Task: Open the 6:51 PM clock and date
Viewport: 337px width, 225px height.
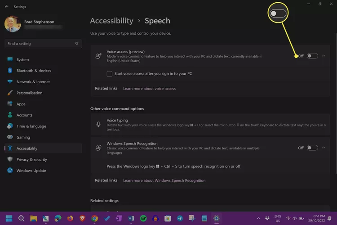Action: [x=316, y=218]
